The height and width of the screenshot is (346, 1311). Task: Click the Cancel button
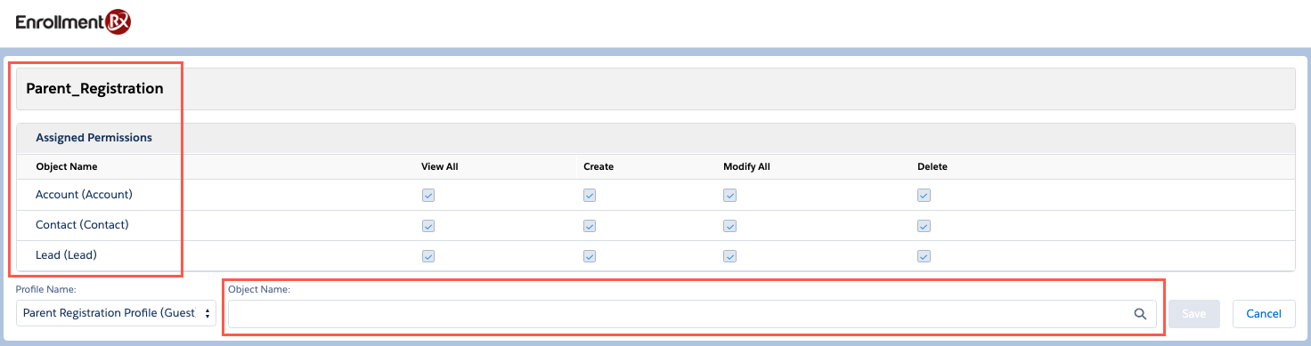1264,313
